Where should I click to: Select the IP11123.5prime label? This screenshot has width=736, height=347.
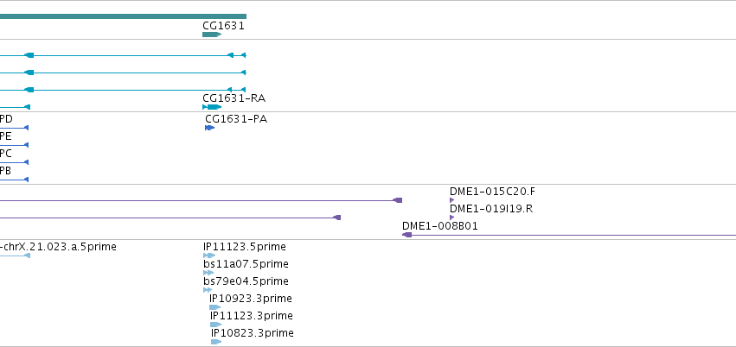pyautogui.click(x=245, y=247)
